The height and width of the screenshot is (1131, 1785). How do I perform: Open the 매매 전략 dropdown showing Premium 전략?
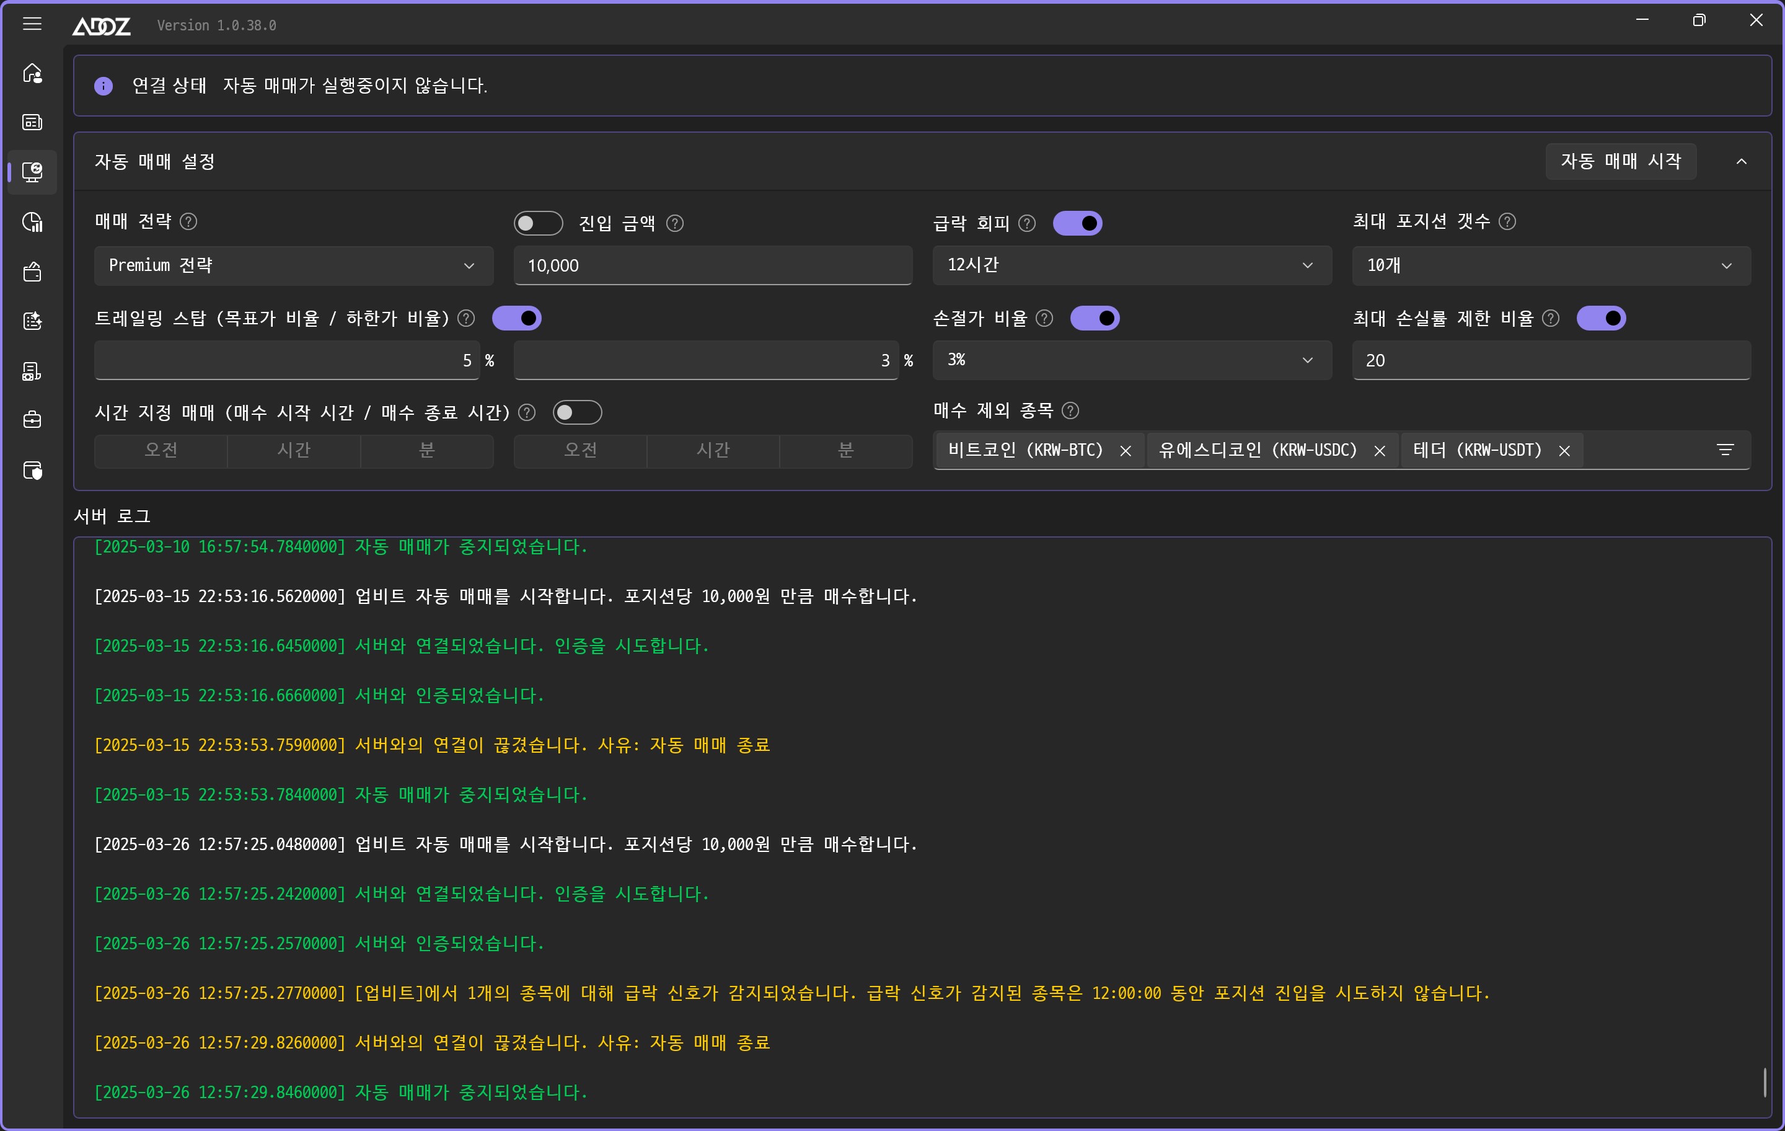pos(294,265)
